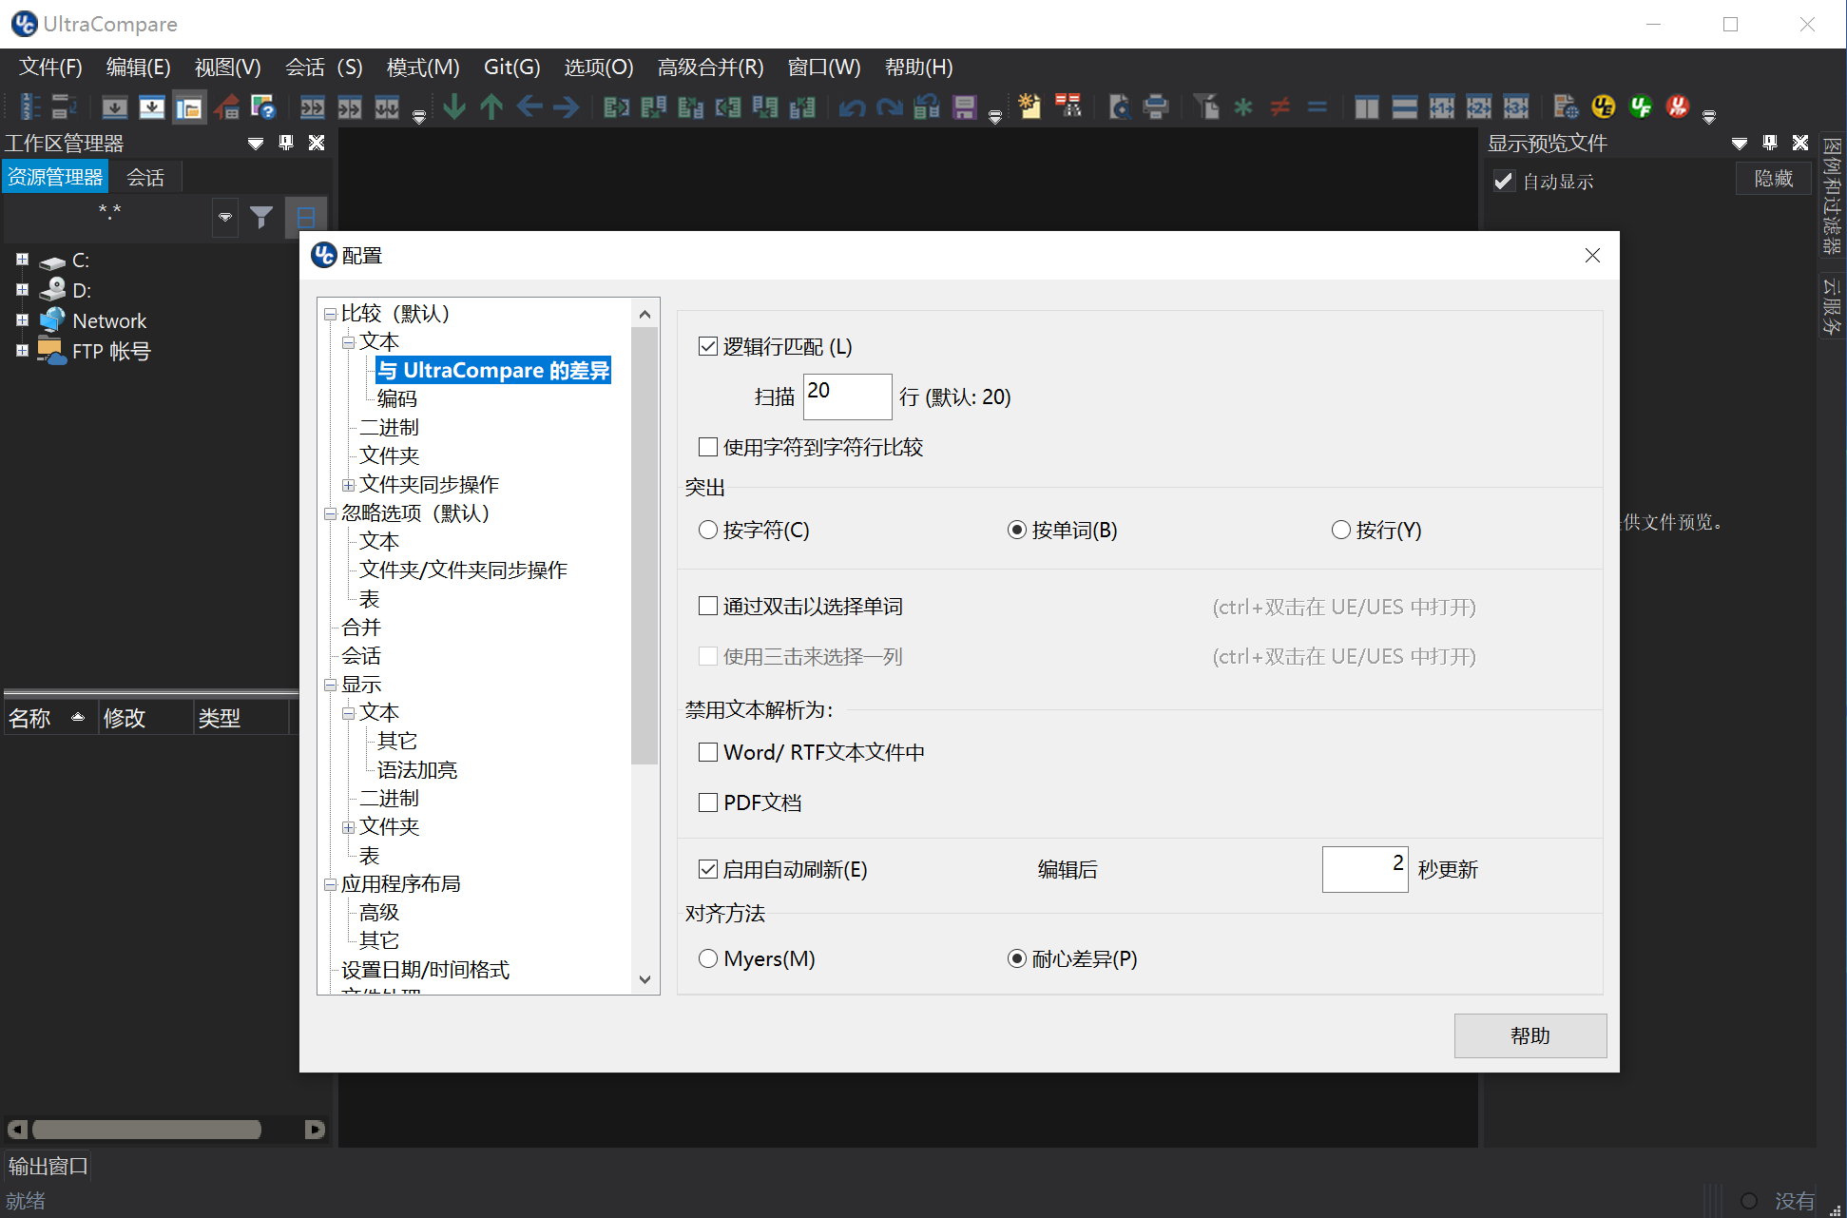Select the Myers(M) alignment radio button
The width and height of the screenshot is (1847, 1218).
pos(707,958)
